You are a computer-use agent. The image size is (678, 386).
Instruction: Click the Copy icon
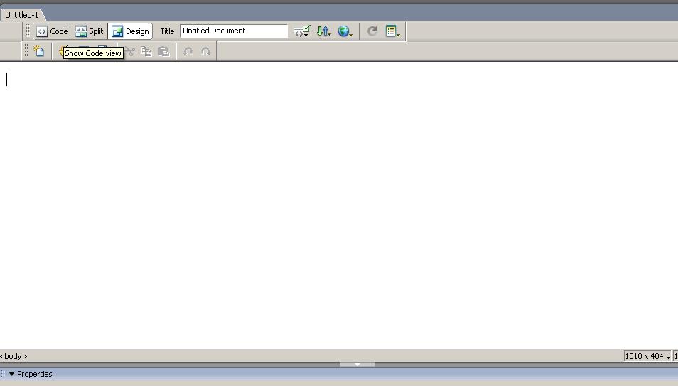pos(146,52)
